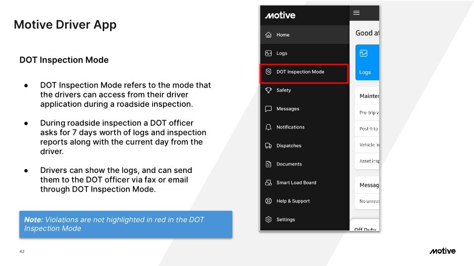Viewport: 474px width, 266px height.
Task: Select the Post-trip inspection row
Action: click(x=367, y=129)
